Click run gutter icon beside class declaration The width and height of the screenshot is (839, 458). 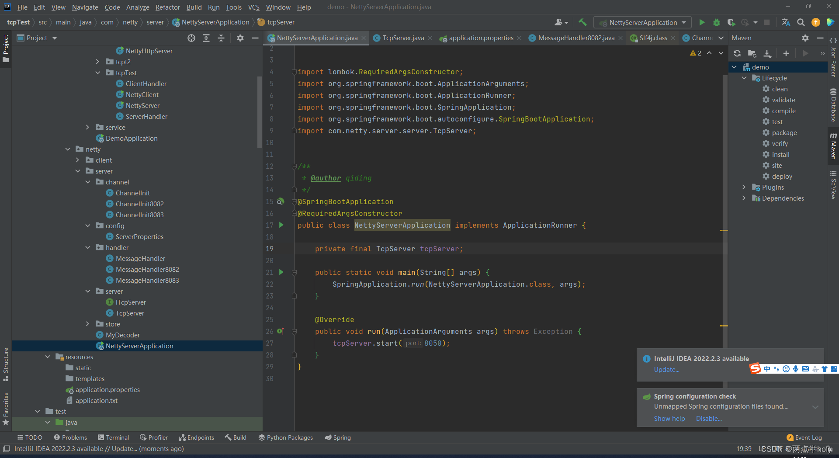coord(281,225)
